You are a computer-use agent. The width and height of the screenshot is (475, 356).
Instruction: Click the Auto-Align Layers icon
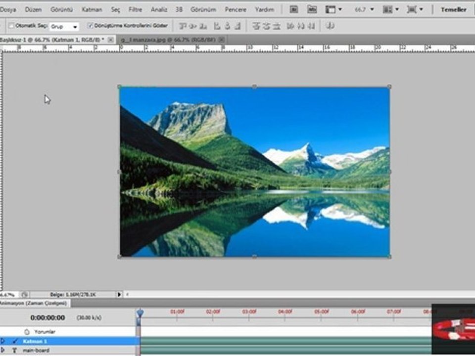(x=330, y=26)
